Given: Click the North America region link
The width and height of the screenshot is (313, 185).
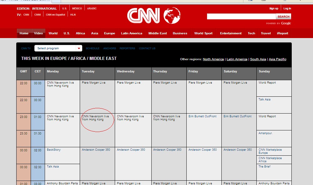Looking at the screenshot, I should tap(213, 59).
